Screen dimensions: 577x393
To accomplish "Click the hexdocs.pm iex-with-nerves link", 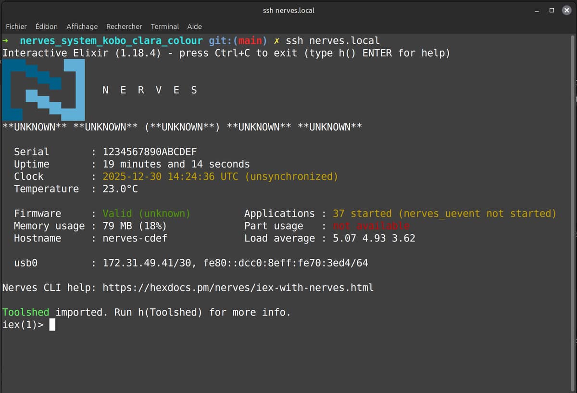I will pyautogui.click(x=238, y=288).
